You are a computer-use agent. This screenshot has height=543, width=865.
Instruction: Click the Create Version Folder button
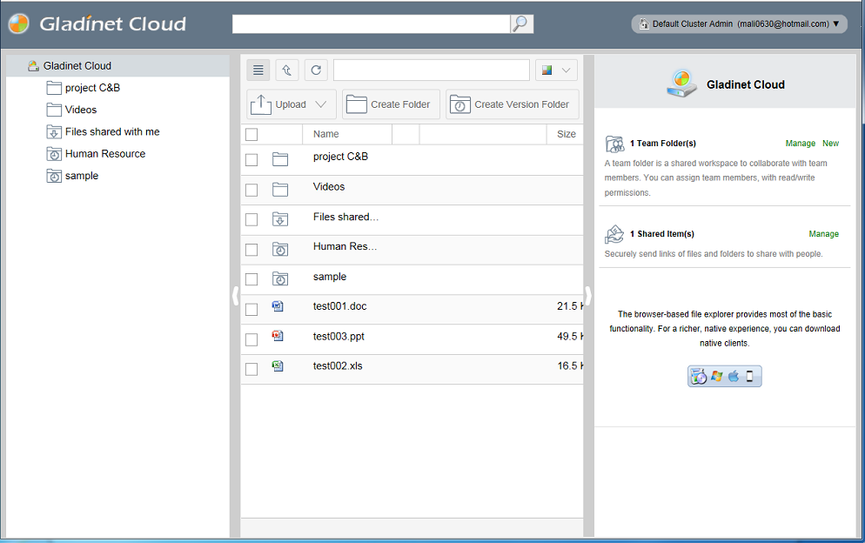click(512, 104)
